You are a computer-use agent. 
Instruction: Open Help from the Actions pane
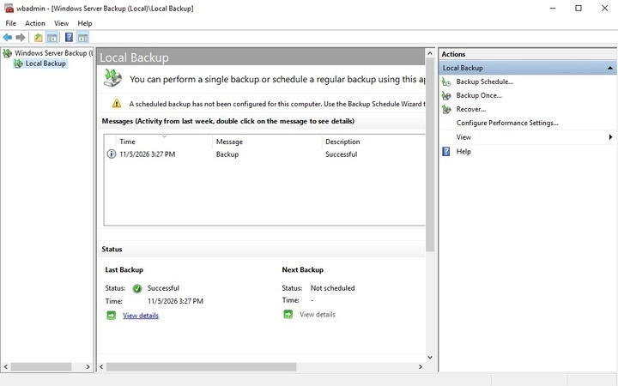[463, 152]
